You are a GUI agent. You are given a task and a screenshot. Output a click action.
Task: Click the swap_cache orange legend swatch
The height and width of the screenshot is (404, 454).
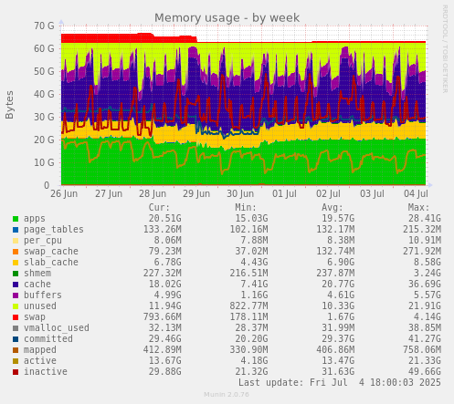pyautogui.click(x=16, y=252)
